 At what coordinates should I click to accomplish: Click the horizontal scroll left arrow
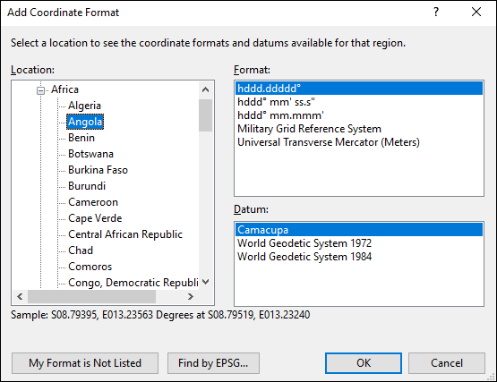(20, 297)
